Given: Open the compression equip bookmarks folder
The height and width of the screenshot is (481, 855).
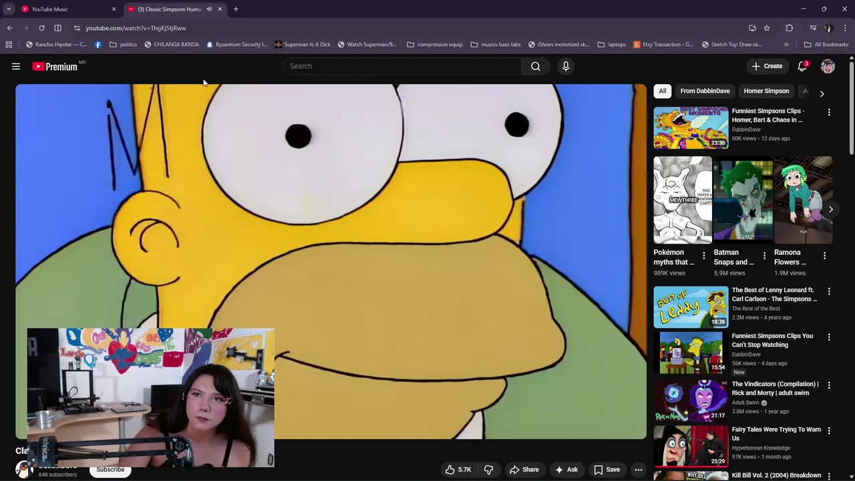Looking at the screenshot, I should click(x=435, y=45).
